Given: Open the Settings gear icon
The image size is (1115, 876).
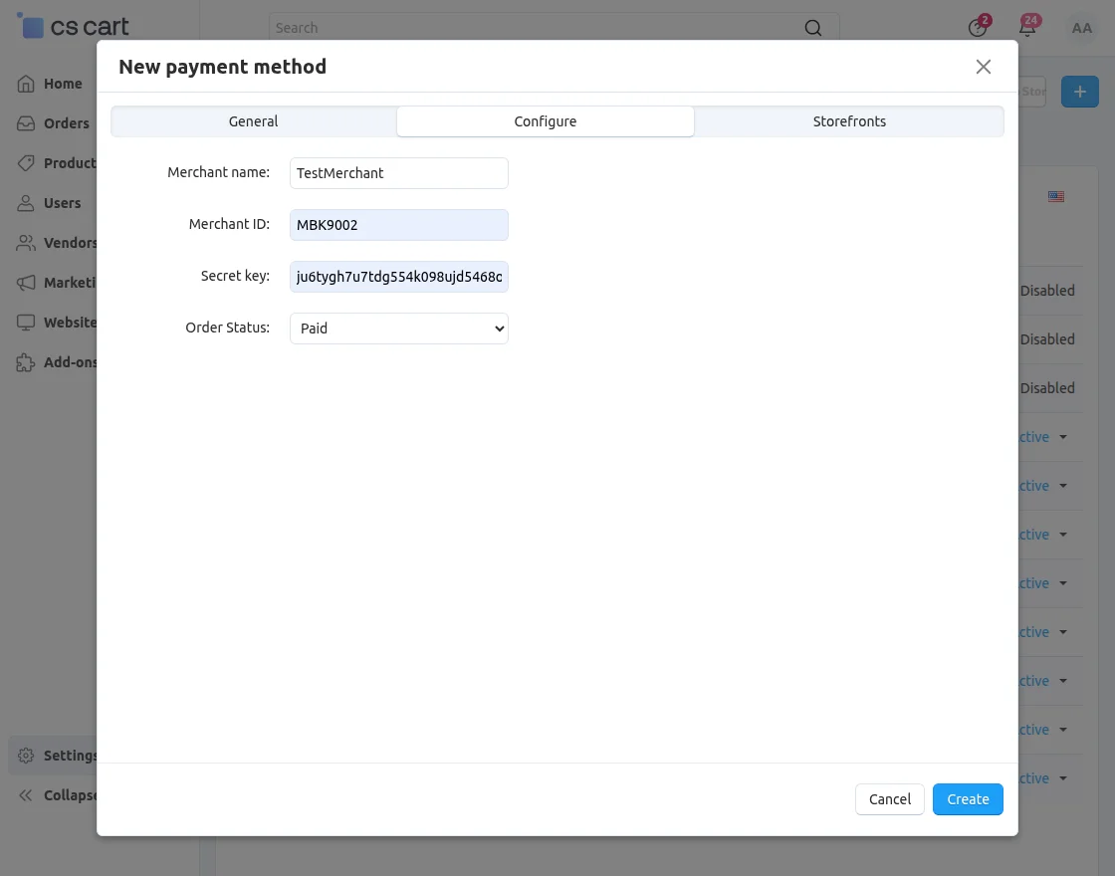Looking at the screenshot, I should click(26, 756).
